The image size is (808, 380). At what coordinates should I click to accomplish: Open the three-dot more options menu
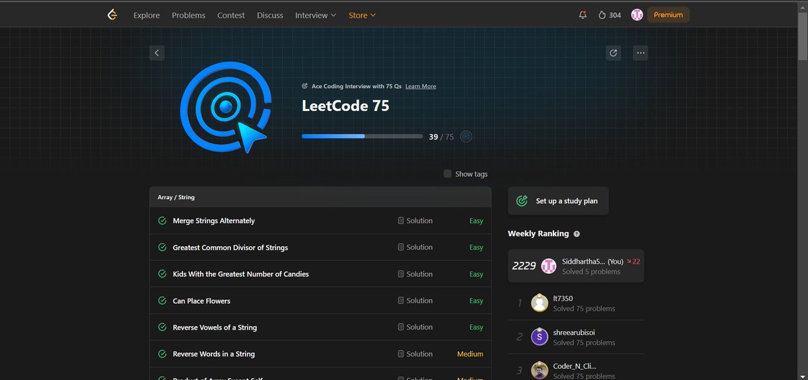640,52
